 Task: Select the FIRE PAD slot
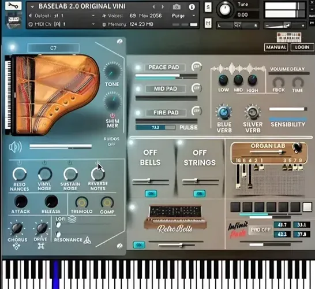166,113
